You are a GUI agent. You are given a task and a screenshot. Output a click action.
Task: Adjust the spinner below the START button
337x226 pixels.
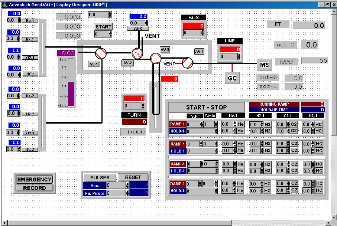pyautogui.click(x=110, y=34)
